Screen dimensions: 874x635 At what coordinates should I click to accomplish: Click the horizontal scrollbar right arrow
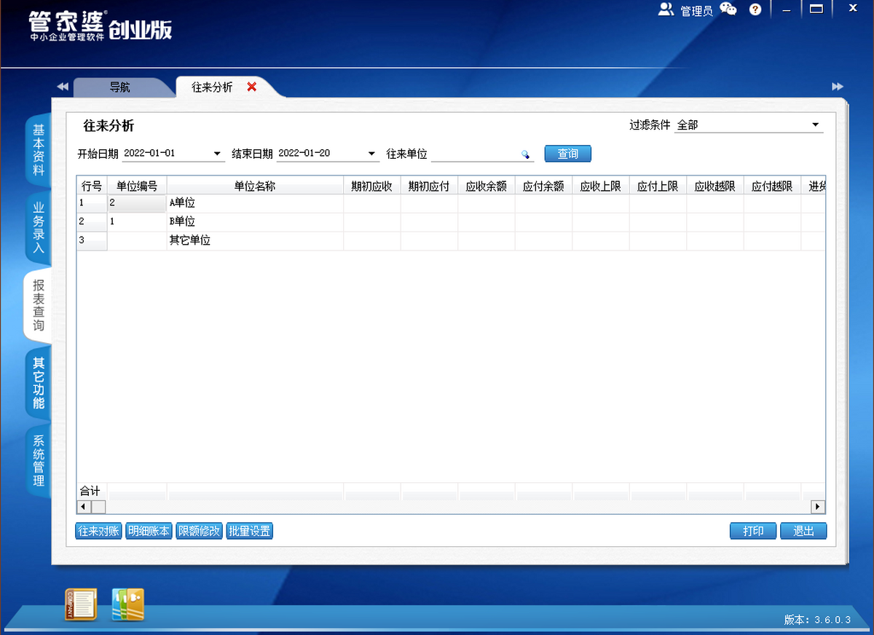(819, 506)
